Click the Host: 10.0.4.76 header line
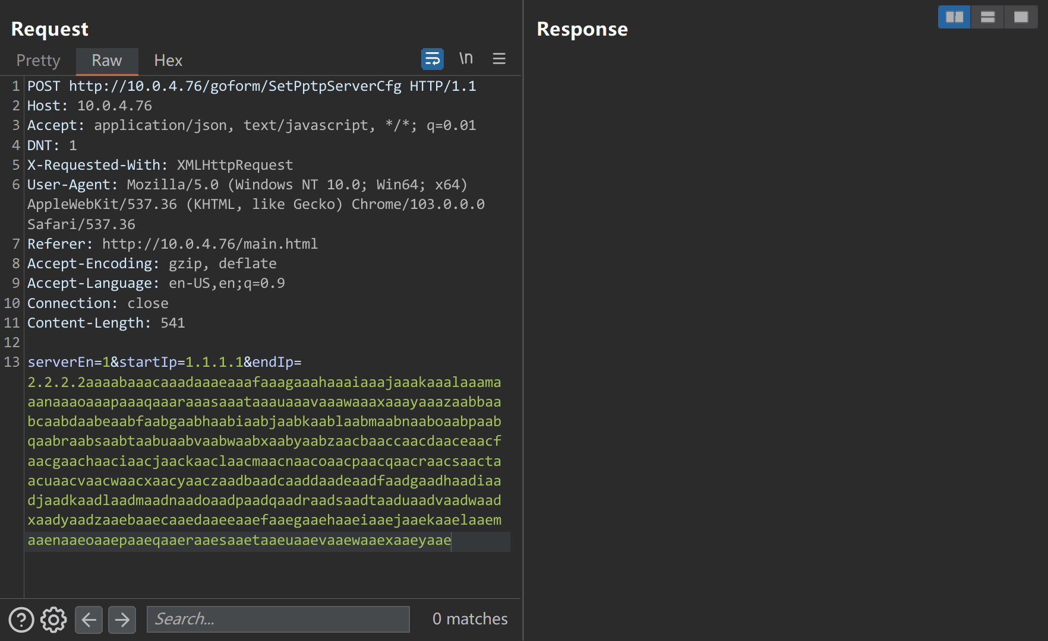The height and width of the screenshot is (641, 1048). (x=90, y=106)
